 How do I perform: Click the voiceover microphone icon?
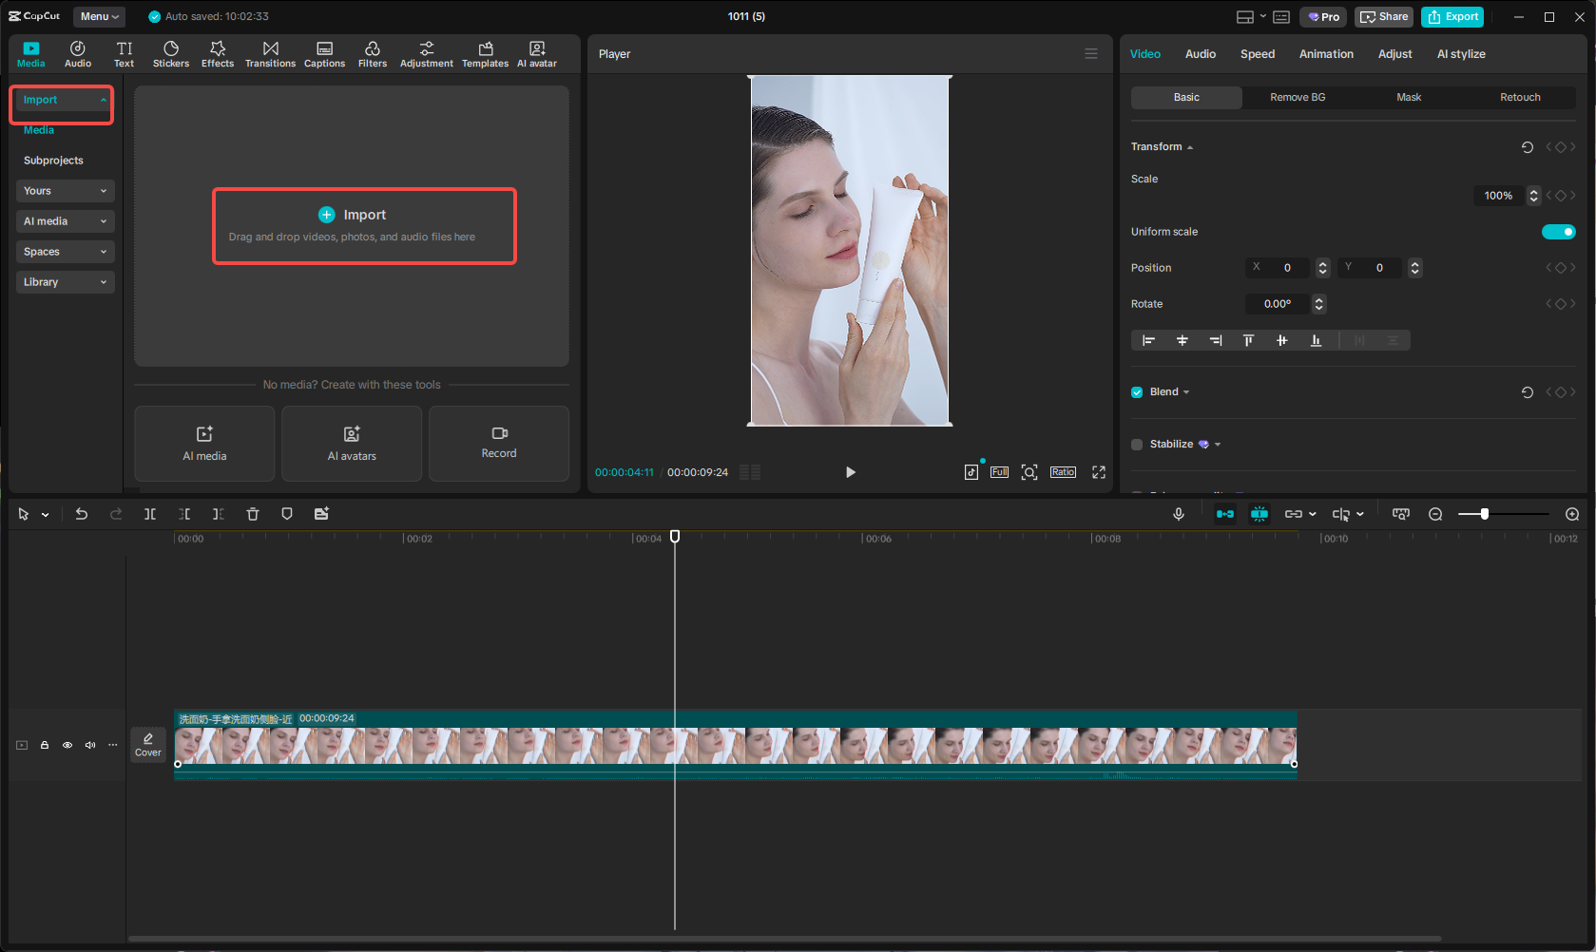tap(1179, 513)
